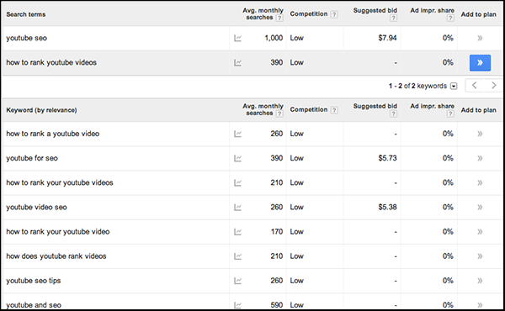
Task: Open help for Competition in Keyword table
Action: coord(334,110)
